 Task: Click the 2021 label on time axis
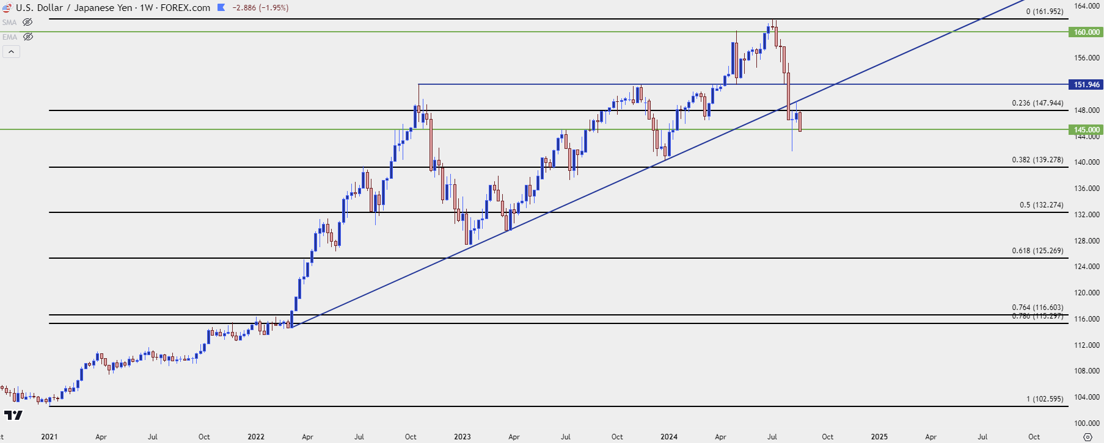[x=49, y=437]
